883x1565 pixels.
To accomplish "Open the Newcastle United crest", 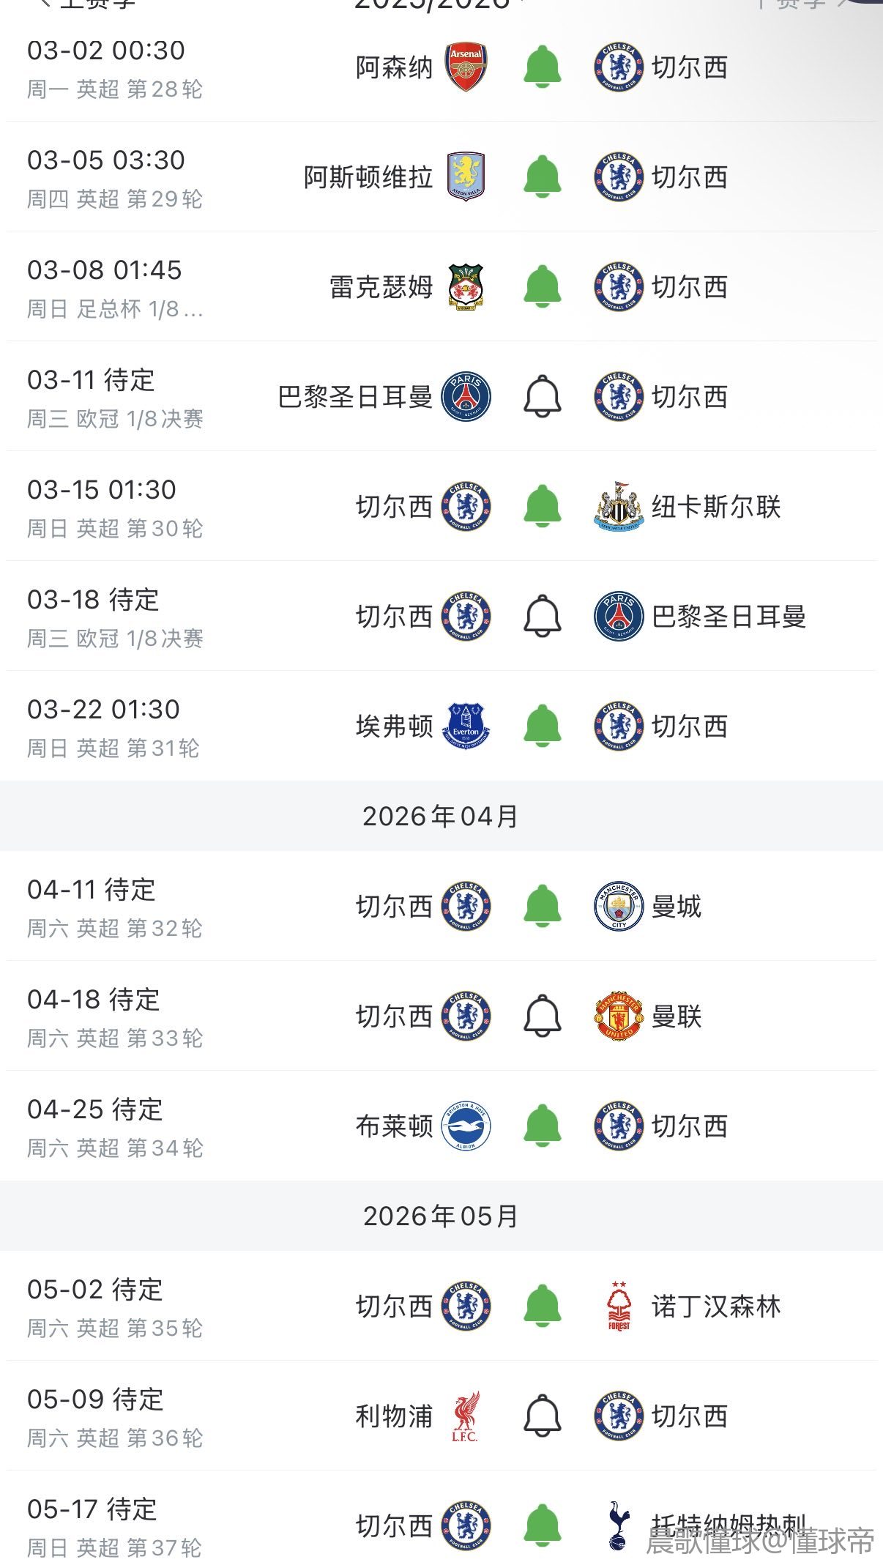I will 619,506.
